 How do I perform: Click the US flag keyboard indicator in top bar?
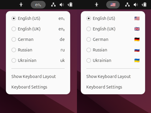tap(113, 5)
